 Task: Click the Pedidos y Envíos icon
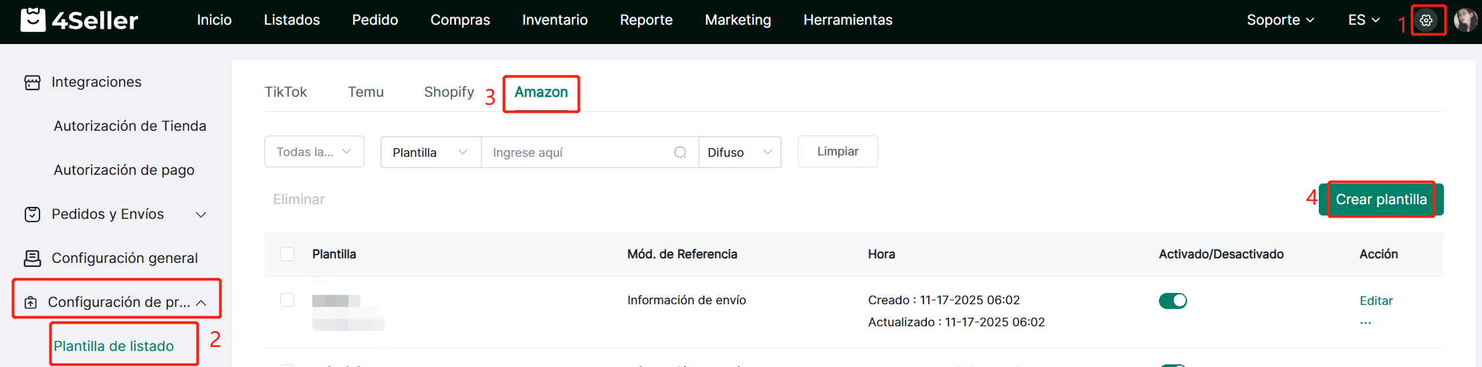point(32,214)
